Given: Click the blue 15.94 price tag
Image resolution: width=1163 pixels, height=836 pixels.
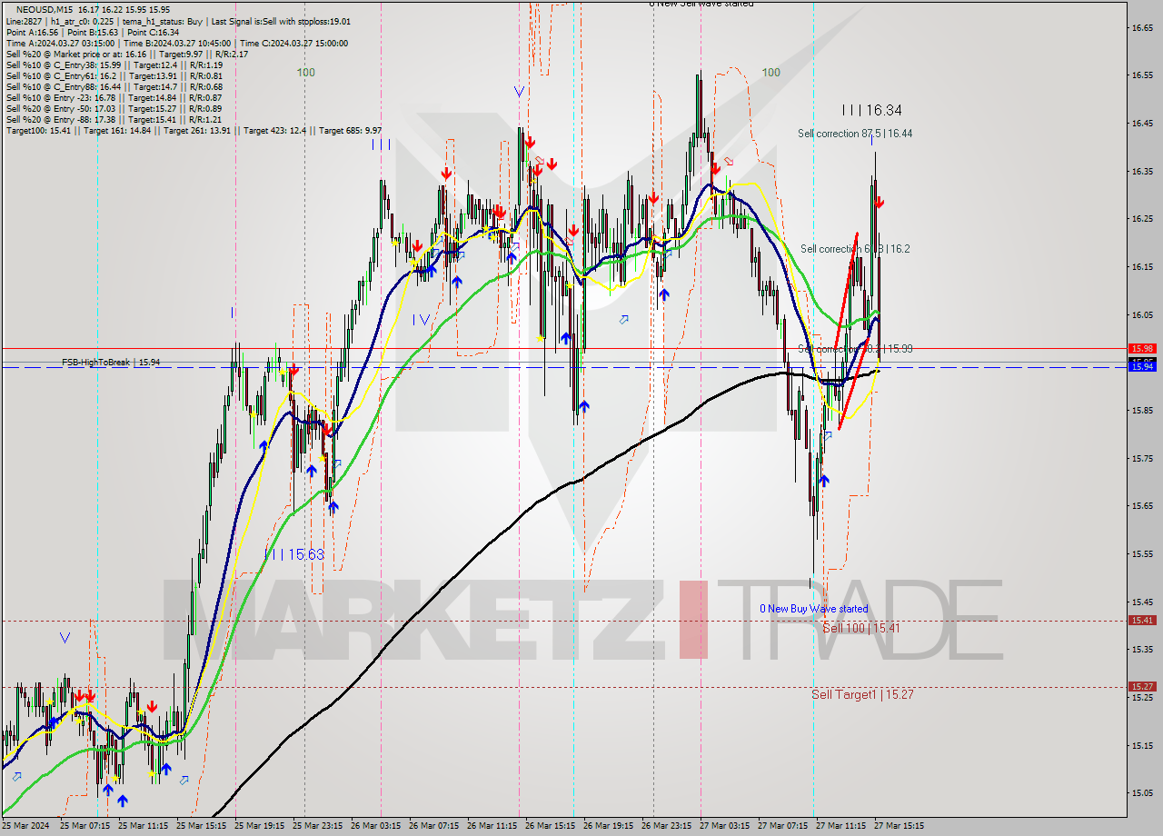Looking at the screenshot, I should (1142, 367).
